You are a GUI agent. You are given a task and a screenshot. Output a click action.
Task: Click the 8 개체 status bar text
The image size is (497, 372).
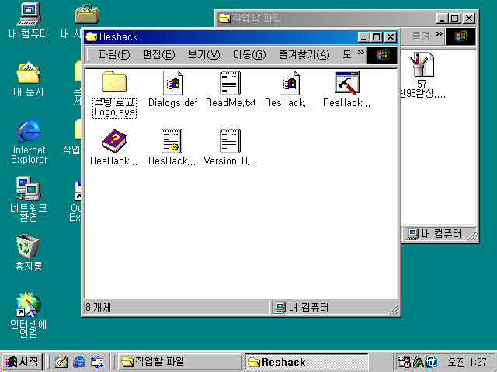tap(99, 307)
